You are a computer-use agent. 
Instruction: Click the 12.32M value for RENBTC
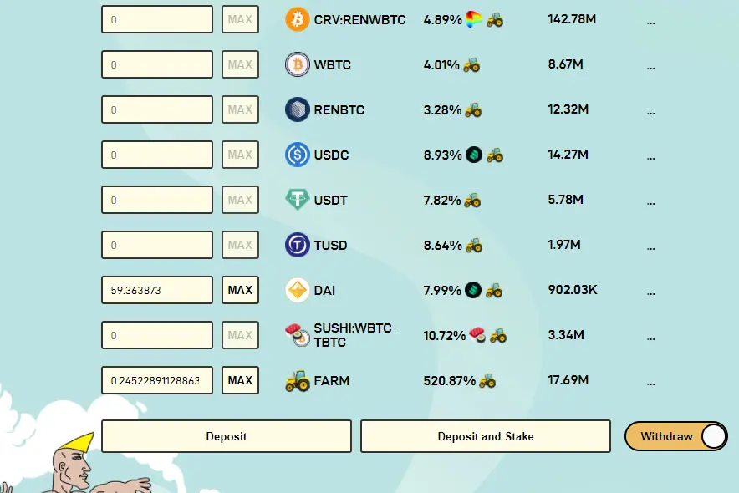pyautogui.click(x=568, y=109)
